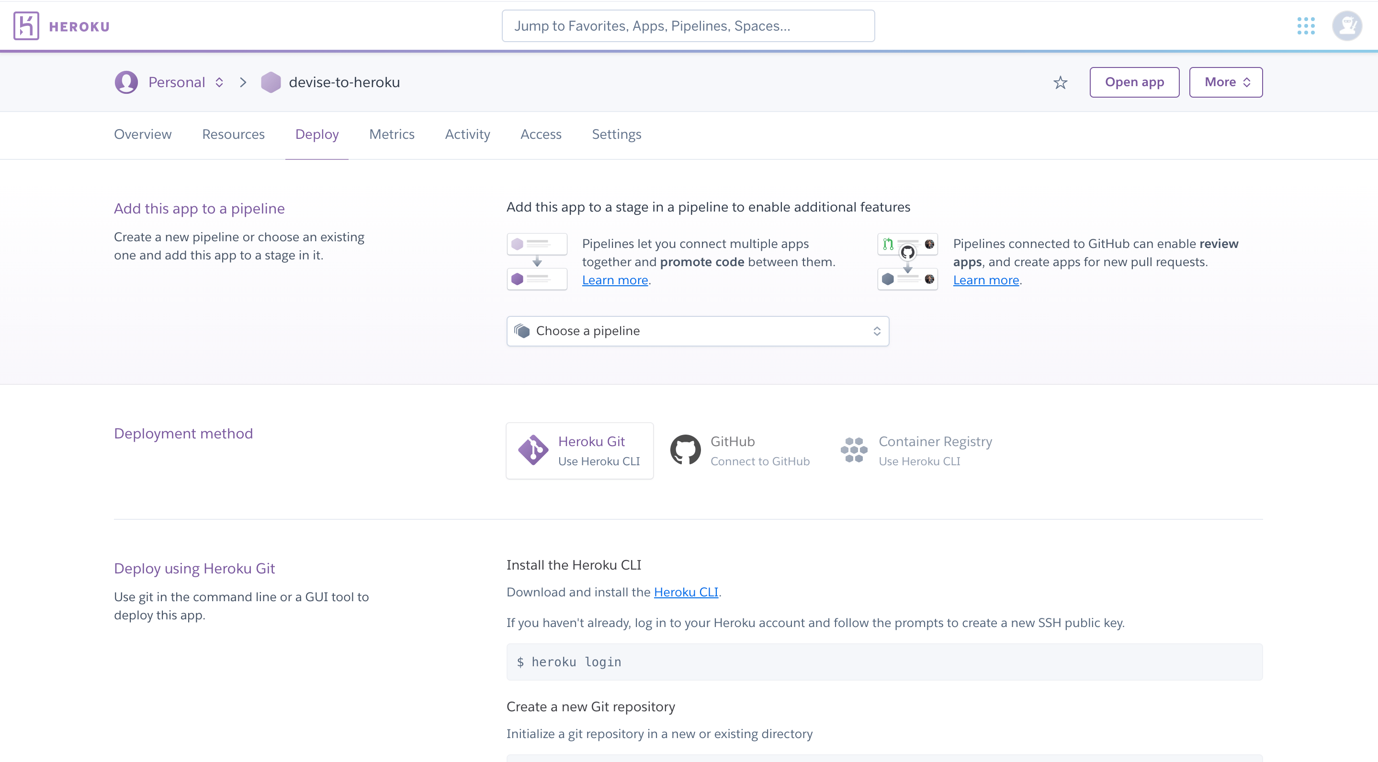This screenshot has width=1378, height=762.
Task: Toggle the favorite star for this app
Action: pos(1061,82)
